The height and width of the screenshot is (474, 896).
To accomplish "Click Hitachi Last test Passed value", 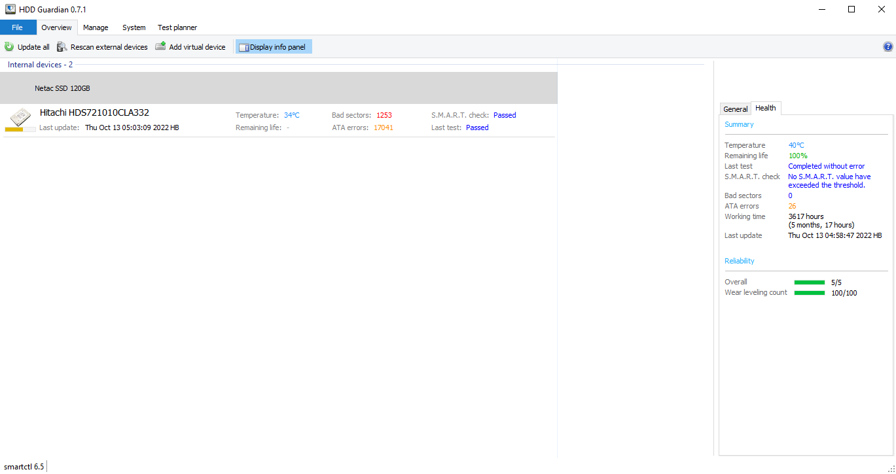I will pyautogui.click(x=477, y=127).
